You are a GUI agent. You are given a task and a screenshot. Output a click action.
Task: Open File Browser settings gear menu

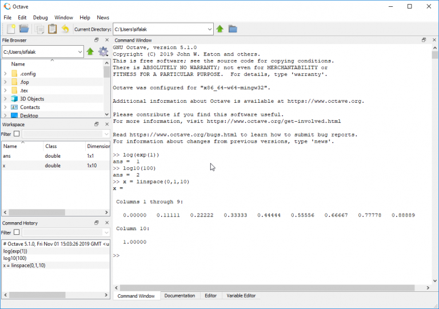point(103,51)
